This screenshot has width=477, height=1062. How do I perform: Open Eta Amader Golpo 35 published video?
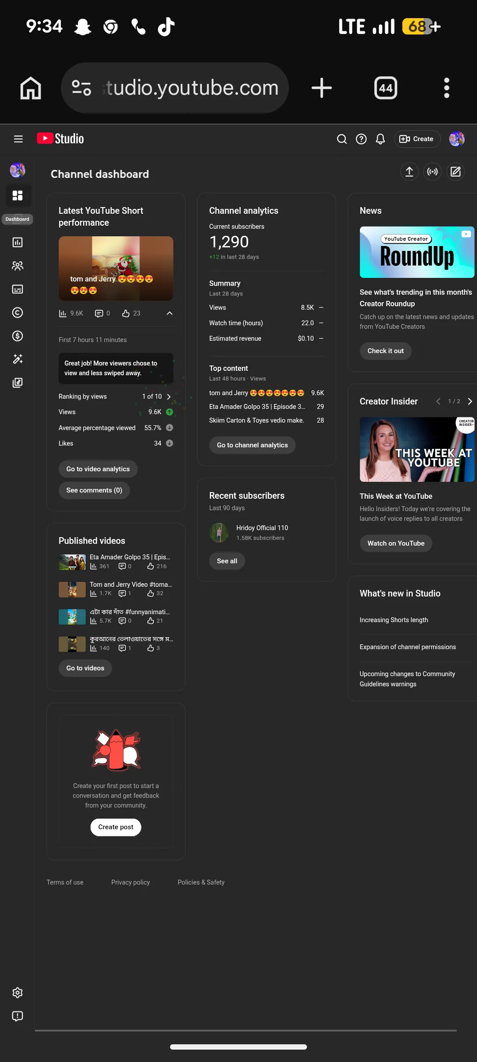point(116,562)
